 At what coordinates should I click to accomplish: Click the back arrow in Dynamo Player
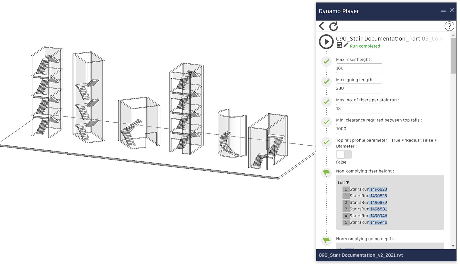[322, 26]
